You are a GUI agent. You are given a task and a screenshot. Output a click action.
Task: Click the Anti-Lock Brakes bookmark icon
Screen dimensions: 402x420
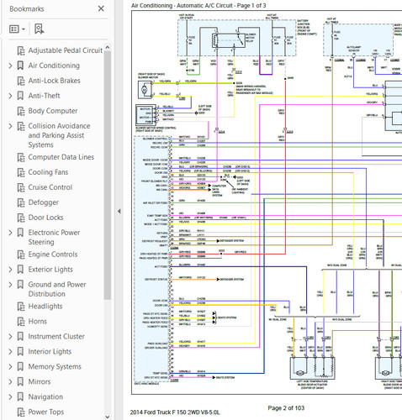coord(21,81)
